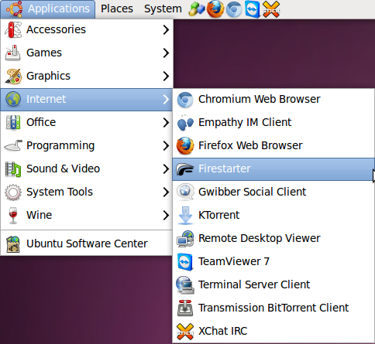Select the Accessories menu entry
Screen dimensions: 375x344
pos(87,30)
